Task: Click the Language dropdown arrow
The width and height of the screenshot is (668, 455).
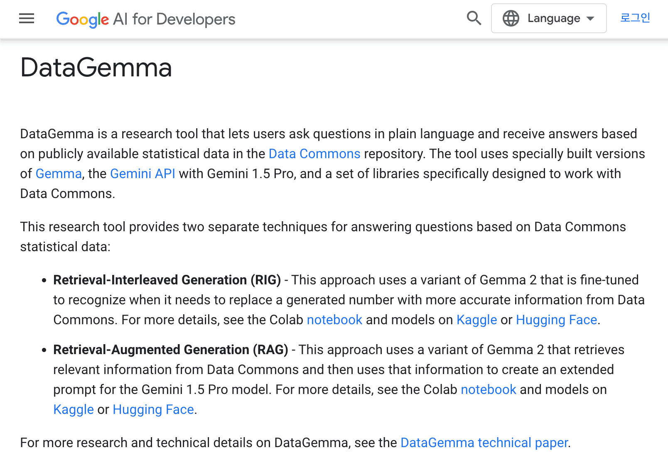Action: pos(590,19)
